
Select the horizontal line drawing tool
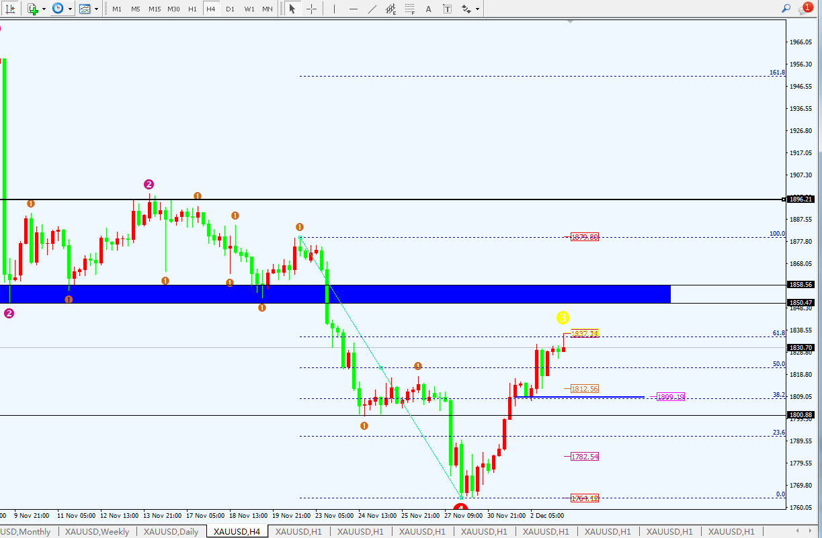[x=354, y=9]
